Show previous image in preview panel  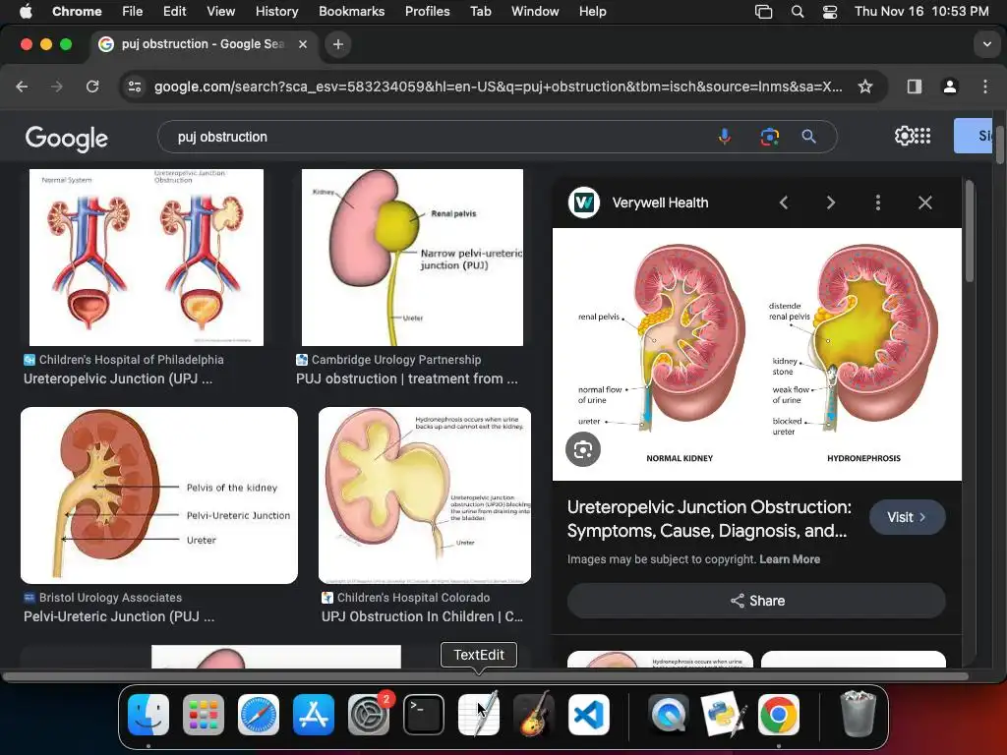click(x=784, y=203)
